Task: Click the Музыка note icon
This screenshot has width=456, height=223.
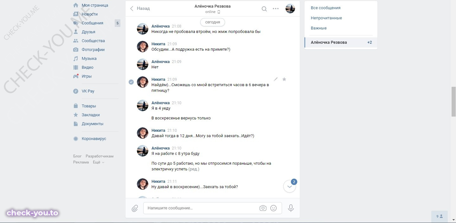Action: pyautogui.click(x=76, y=58)
